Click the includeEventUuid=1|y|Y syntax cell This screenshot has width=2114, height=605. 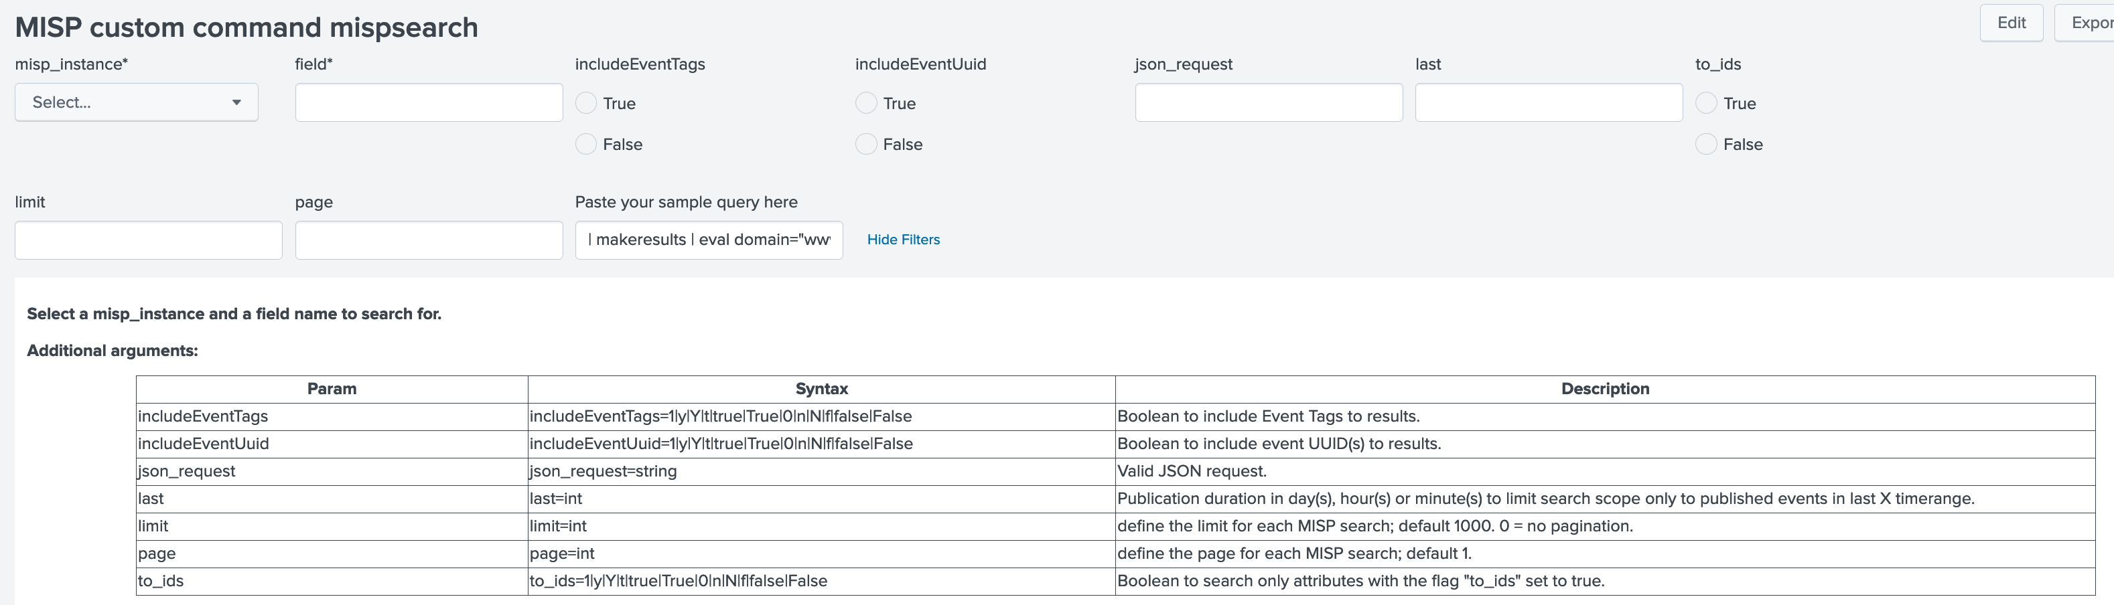pos(821,444)
